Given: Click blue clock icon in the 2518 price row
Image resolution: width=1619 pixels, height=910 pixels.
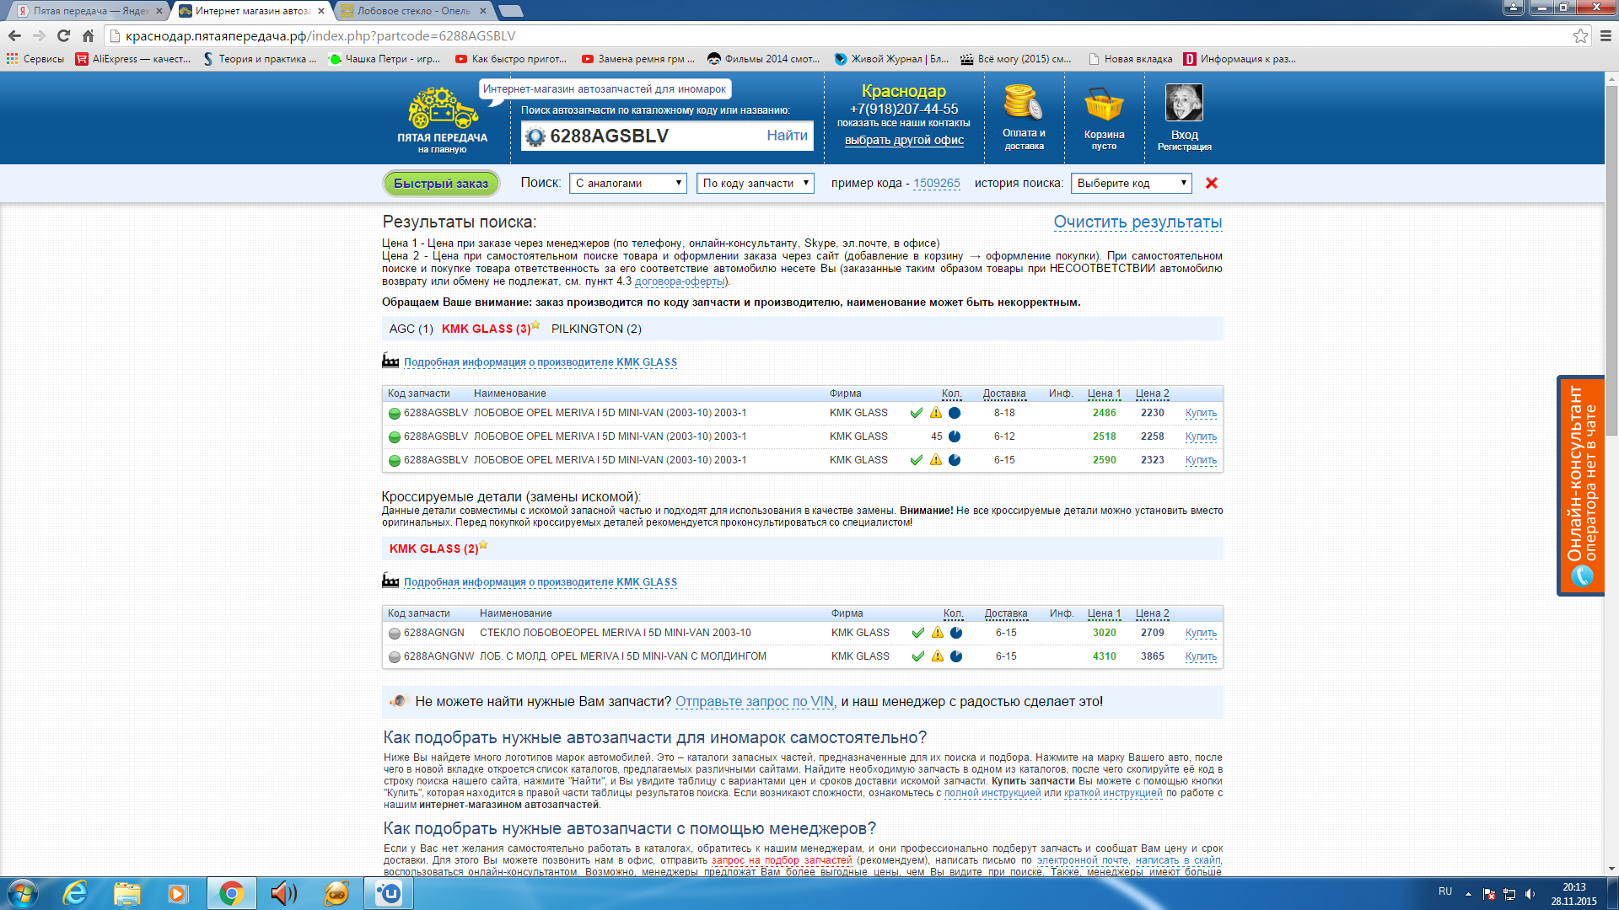Looking at the screenshot, I should coord(955,436).
